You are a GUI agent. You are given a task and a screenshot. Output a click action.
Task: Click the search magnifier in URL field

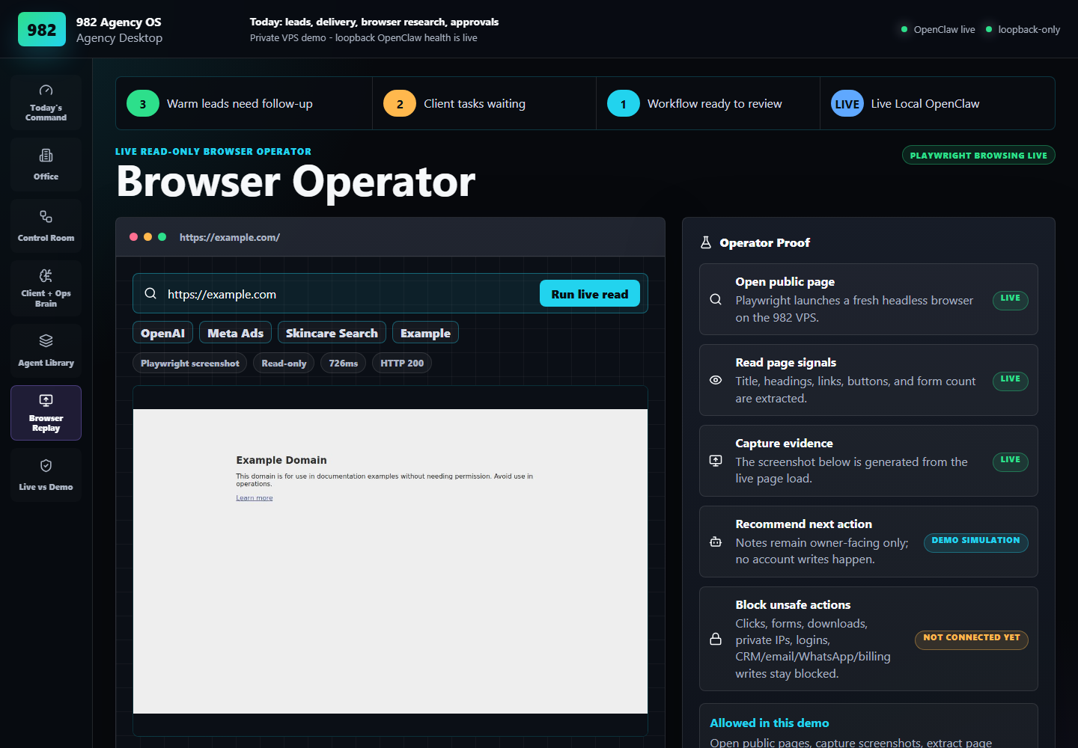150,293
